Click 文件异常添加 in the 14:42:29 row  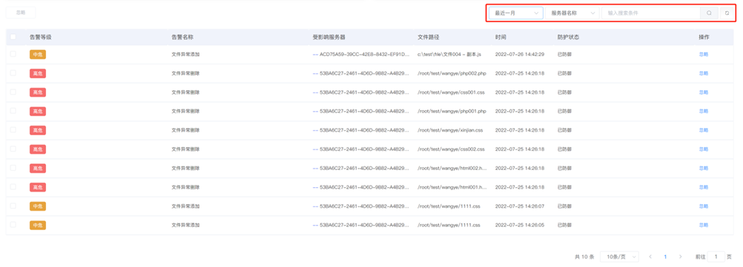[185, 54]
